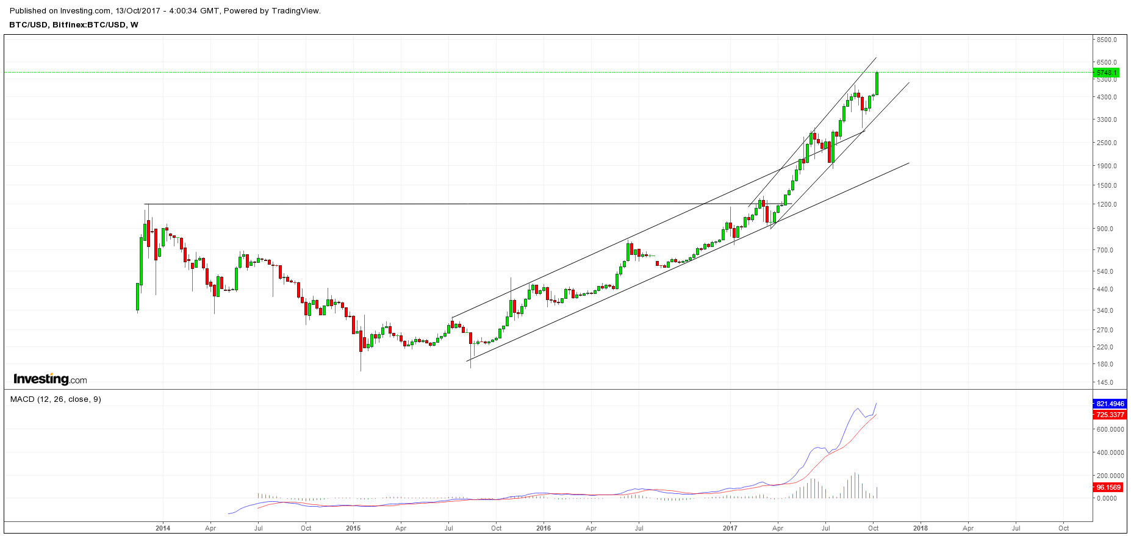Select the 2015 label on time axis
Image resolution: width=1131 pixels, height=536 pixels.
click(x=353, y=528)
